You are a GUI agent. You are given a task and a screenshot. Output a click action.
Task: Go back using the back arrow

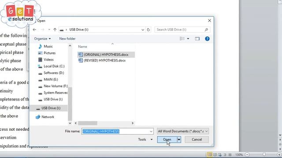(x=34, y=29)
